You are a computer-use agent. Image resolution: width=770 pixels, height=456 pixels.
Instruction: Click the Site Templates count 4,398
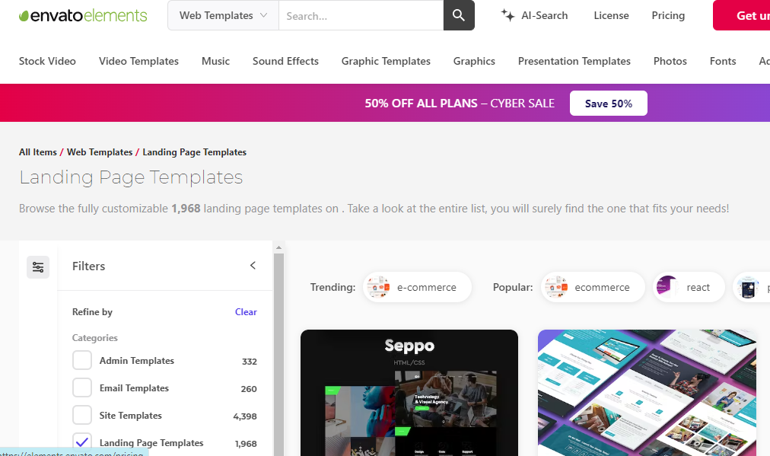[245, 416]
